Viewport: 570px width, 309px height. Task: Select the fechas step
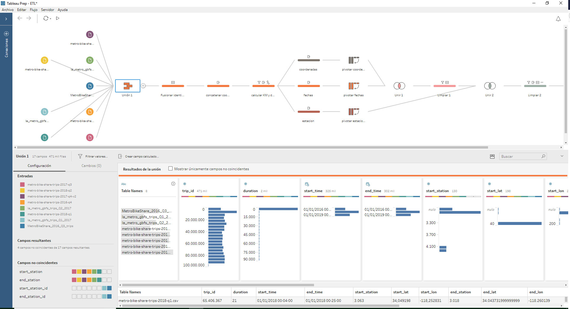[x=309, y=86]
